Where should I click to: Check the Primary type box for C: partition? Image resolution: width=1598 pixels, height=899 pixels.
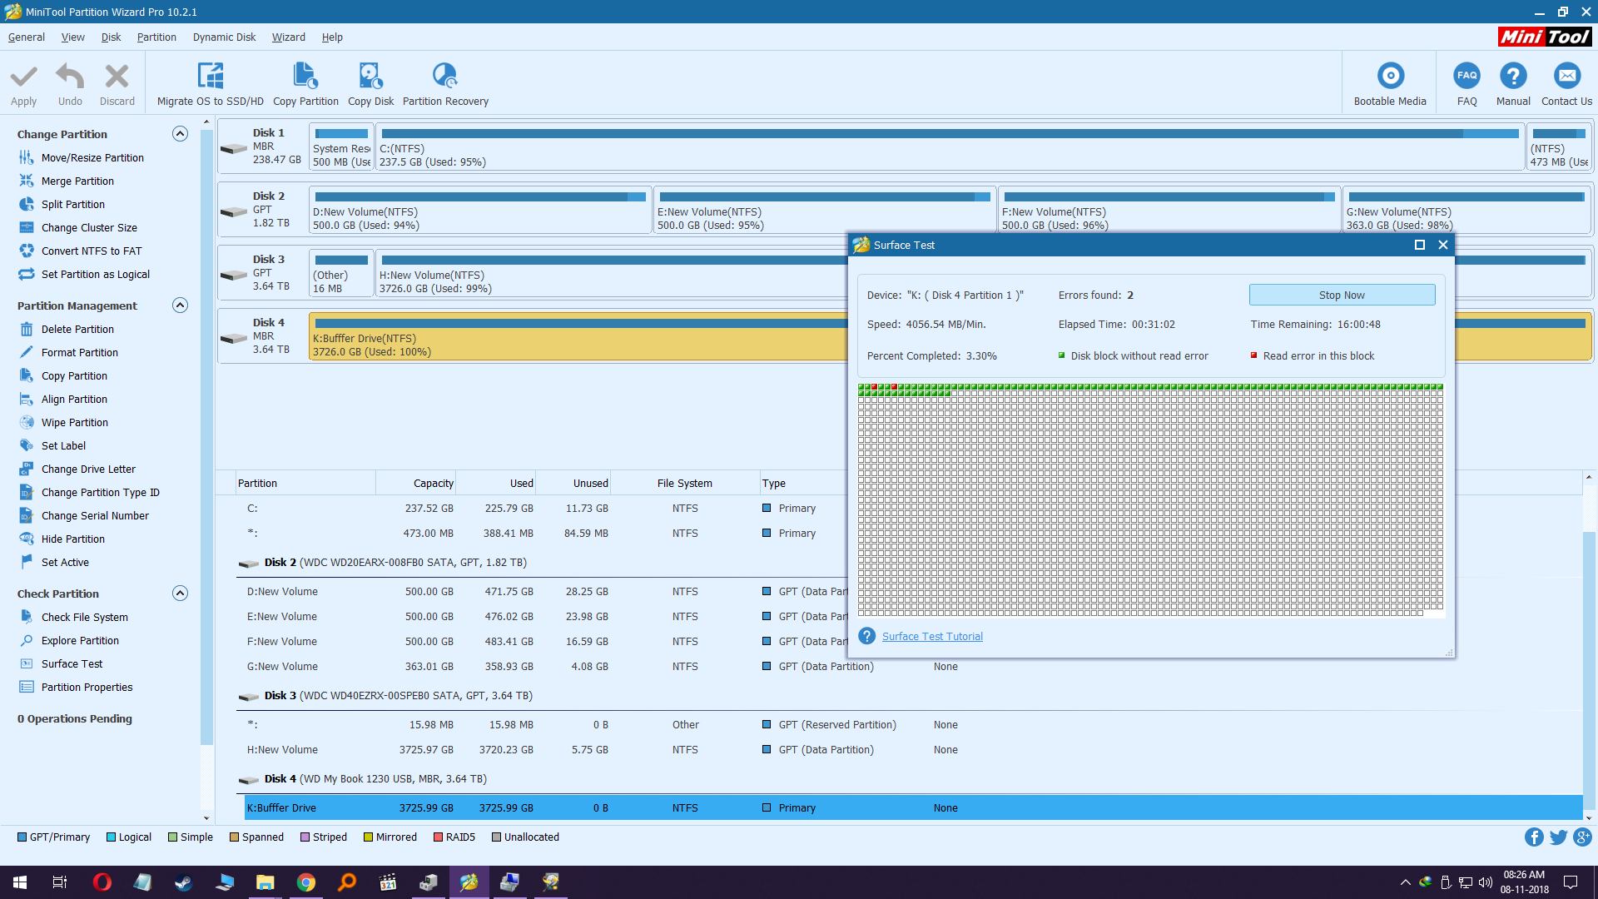(767, 508)
